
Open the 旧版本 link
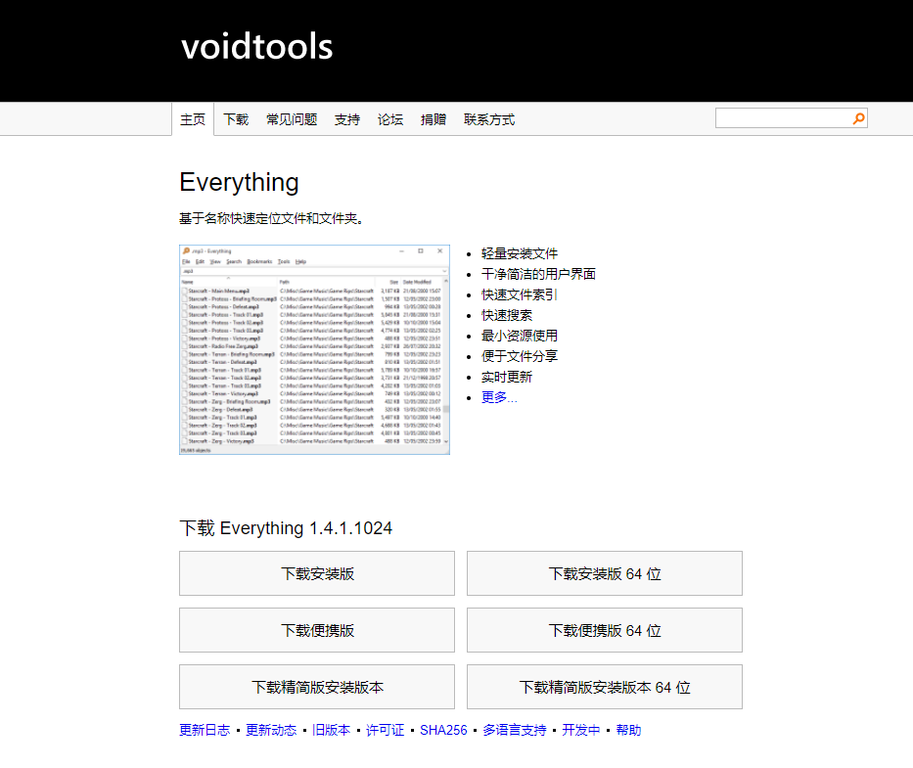(x=332, y=730)
